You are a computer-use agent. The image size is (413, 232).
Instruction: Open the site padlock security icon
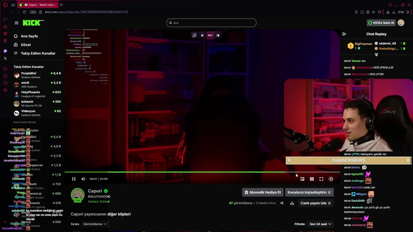point(41,12)
